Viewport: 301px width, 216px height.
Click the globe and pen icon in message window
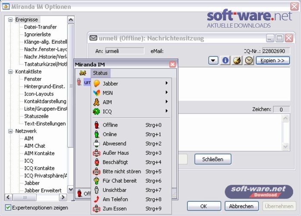coord(237,60)
